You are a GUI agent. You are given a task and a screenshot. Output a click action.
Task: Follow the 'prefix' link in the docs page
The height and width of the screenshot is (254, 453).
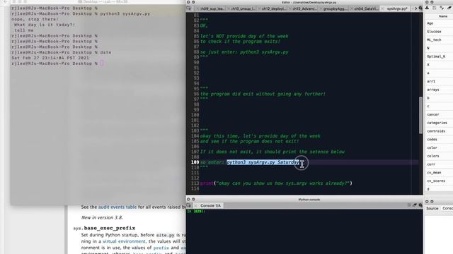[161, 248]
